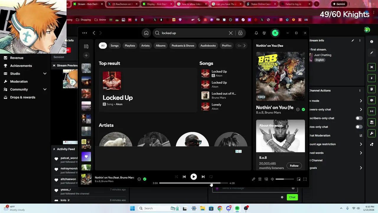Toggle emotes-only chat switch in Kick
The height and width of the screenshot is (213, 378).
pos(359,127)
